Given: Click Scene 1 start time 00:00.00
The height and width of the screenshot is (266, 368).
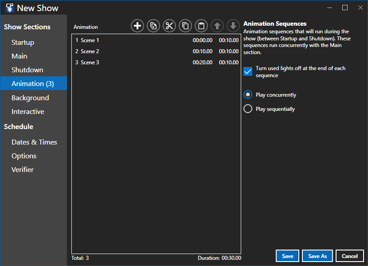Looking at the screenshot, I should tap(203, 40).
